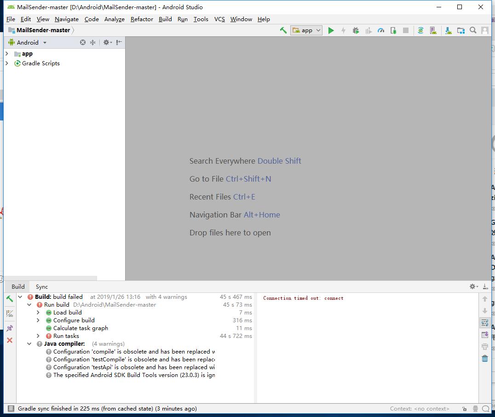Open the AVD Manager icon
Viewport: 495px width, 417px height.
pyautogui.click(x=433, y=30)
